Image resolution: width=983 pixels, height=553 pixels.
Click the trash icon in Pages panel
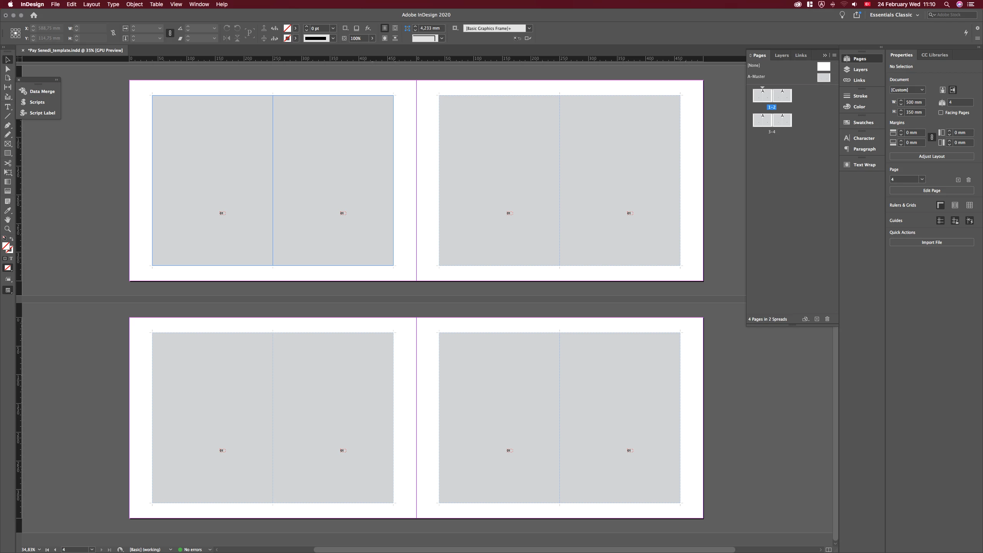(x=827, y=319)
